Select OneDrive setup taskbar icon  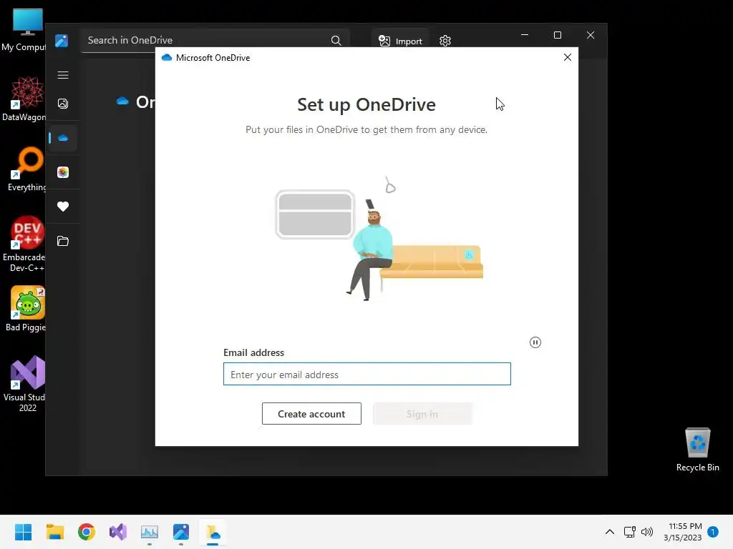(x=213, y=532)
